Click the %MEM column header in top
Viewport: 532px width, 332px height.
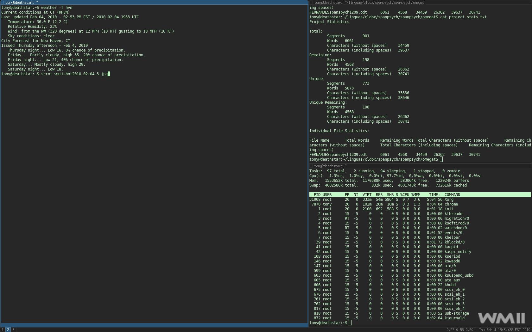point(416,195)
